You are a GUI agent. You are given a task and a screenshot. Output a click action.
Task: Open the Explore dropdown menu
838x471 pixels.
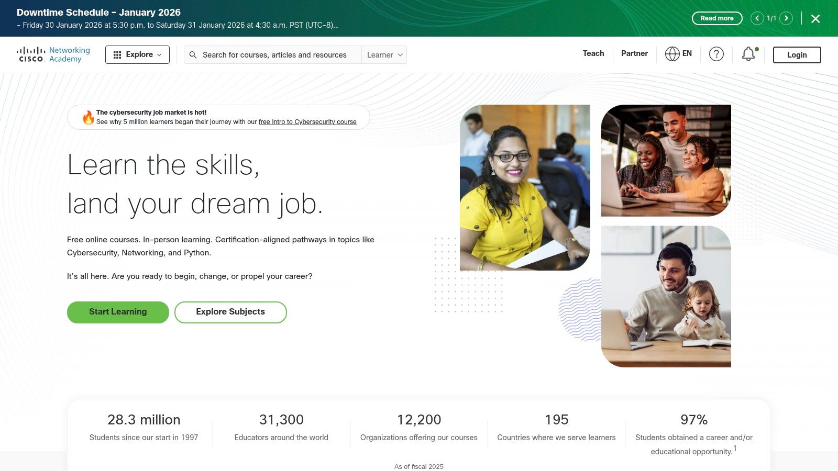coord(140,54)
